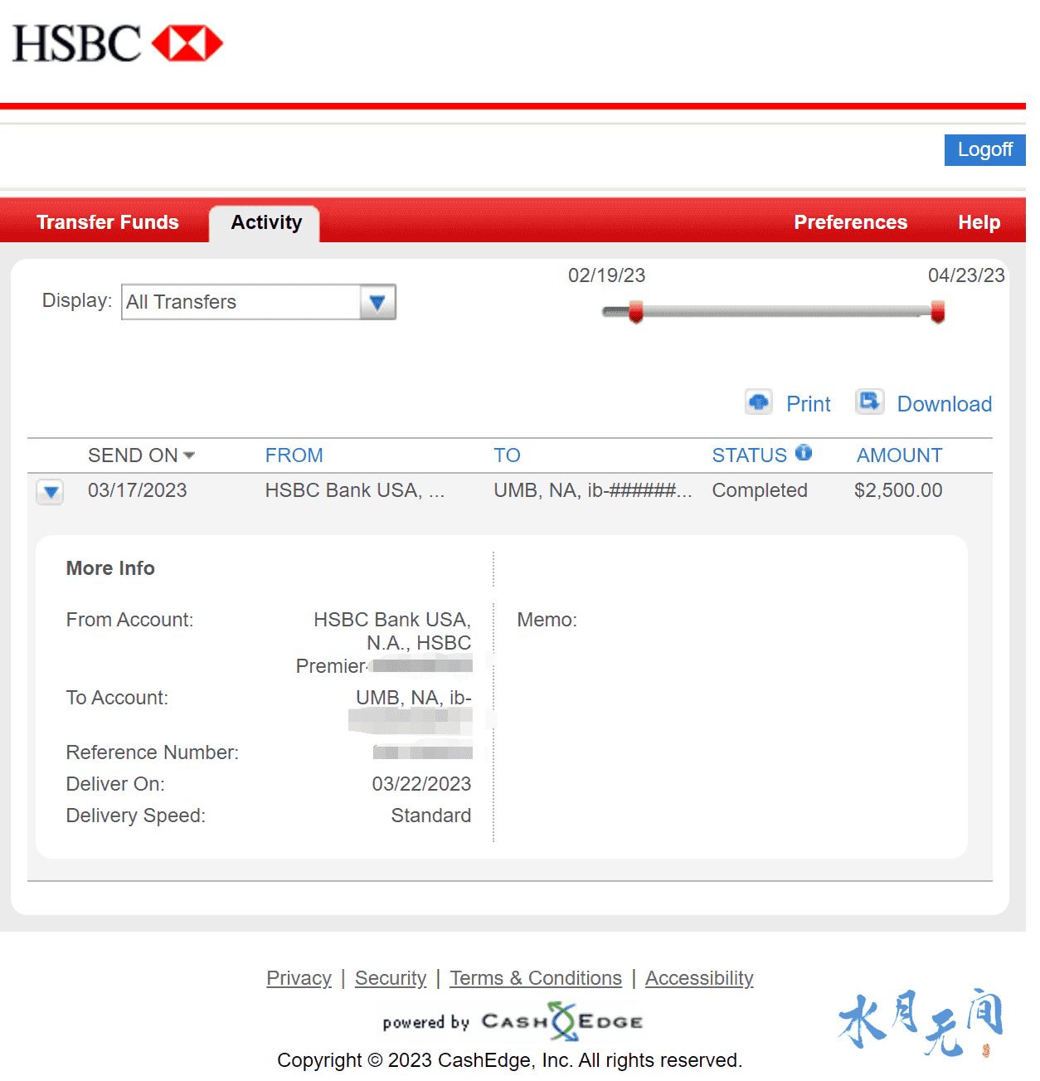The height and width of the screenshot is (1081, 1040).
Task: Open the Privacy link
Action: [299, 978]
